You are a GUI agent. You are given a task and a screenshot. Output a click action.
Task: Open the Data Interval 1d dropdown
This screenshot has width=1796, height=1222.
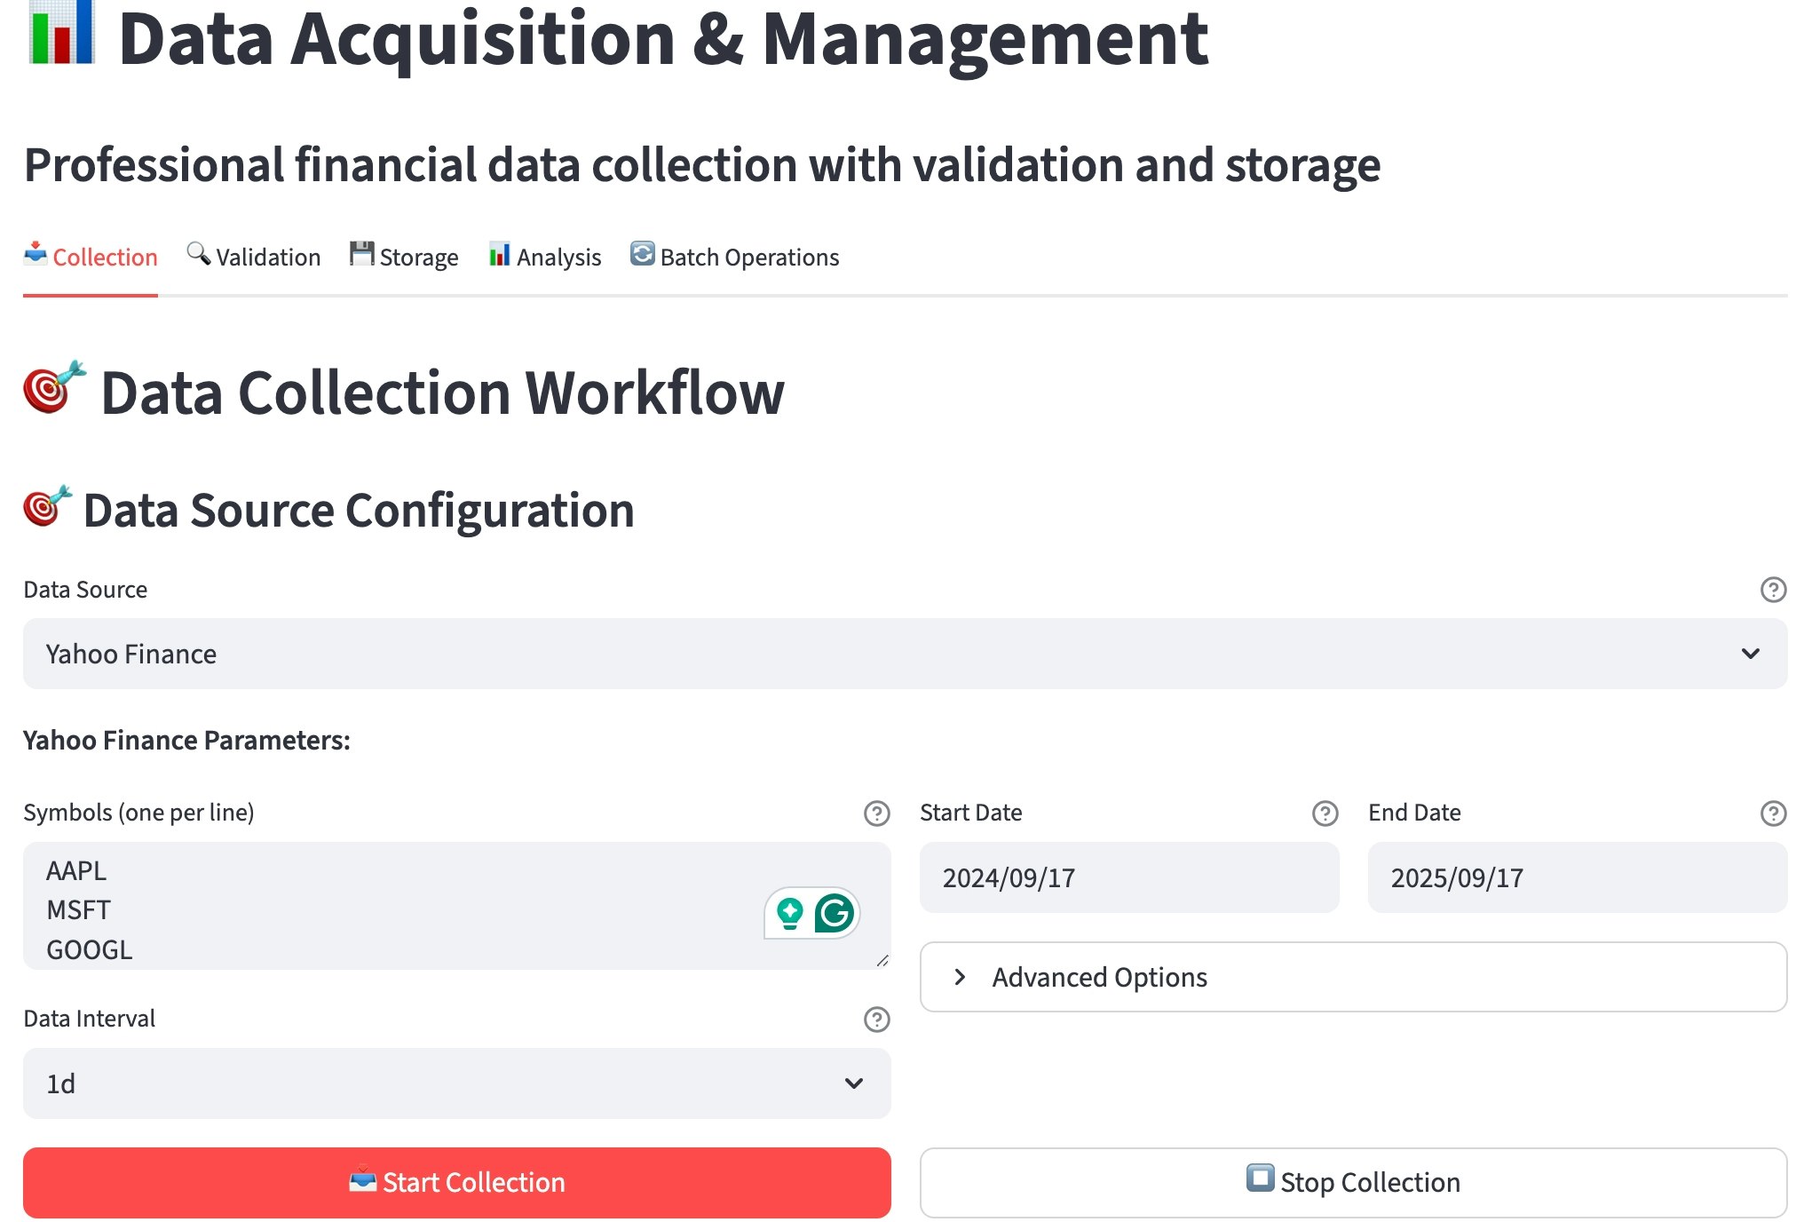456,1083
